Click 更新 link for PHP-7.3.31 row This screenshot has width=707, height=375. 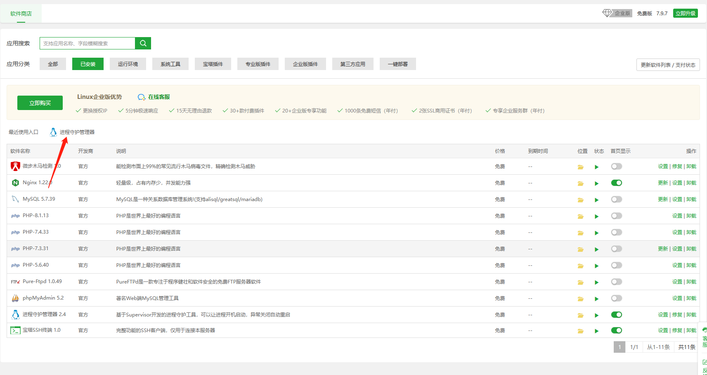tap(663, 249)
